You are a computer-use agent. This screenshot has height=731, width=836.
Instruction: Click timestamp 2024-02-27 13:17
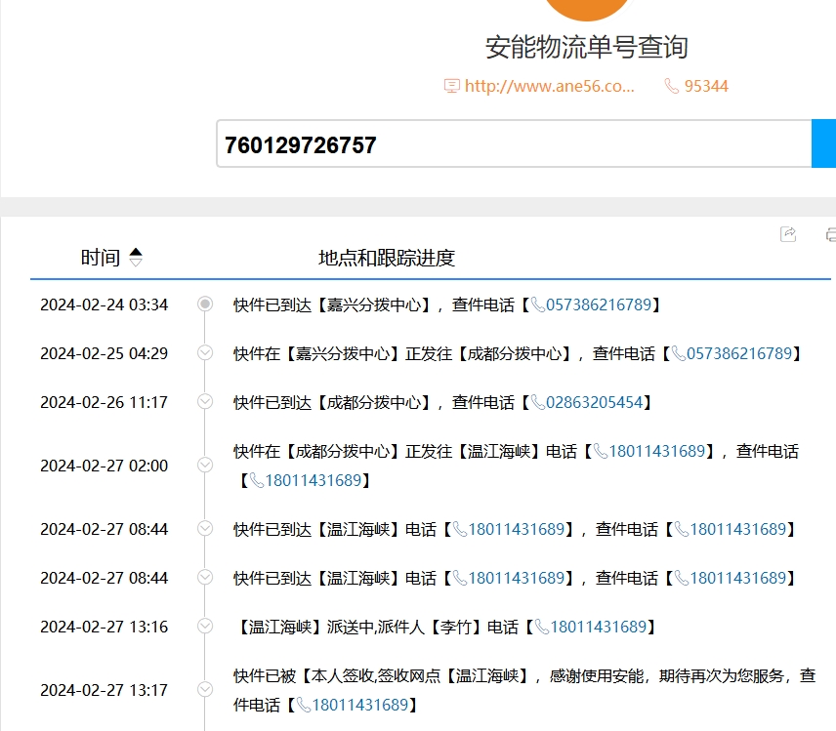[104, 691]
